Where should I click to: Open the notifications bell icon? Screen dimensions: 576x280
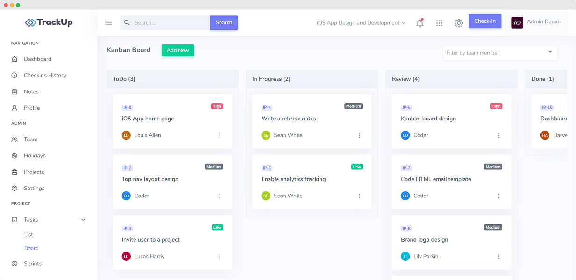click(420, 23)
